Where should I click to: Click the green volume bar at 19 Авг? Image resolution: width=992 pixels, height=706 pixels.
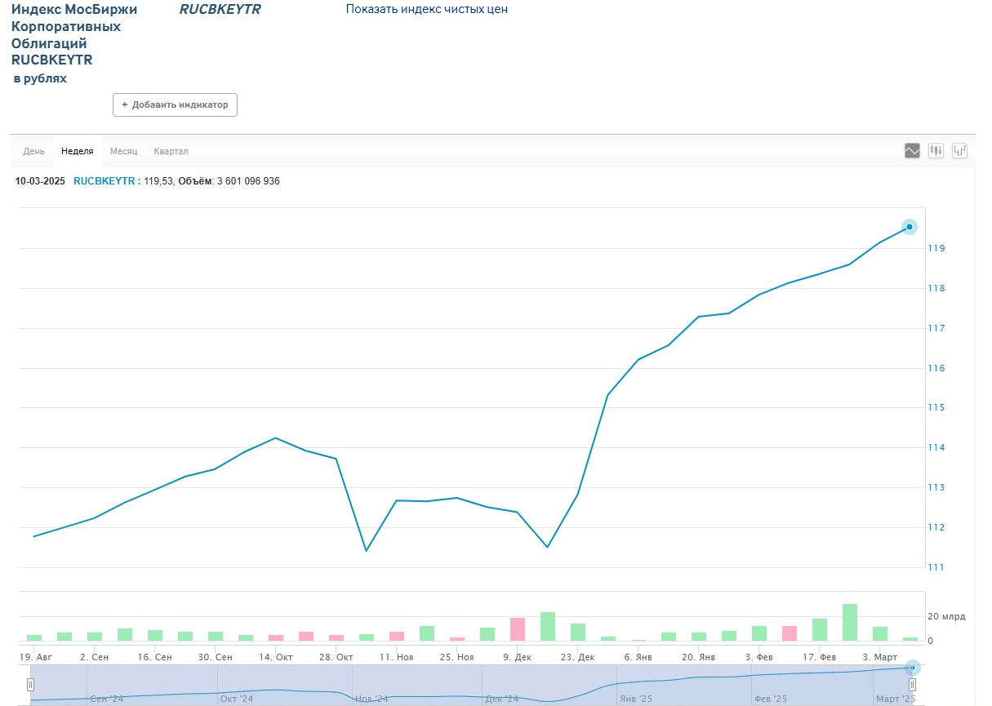pyautogui.click(x=34, y=637)
